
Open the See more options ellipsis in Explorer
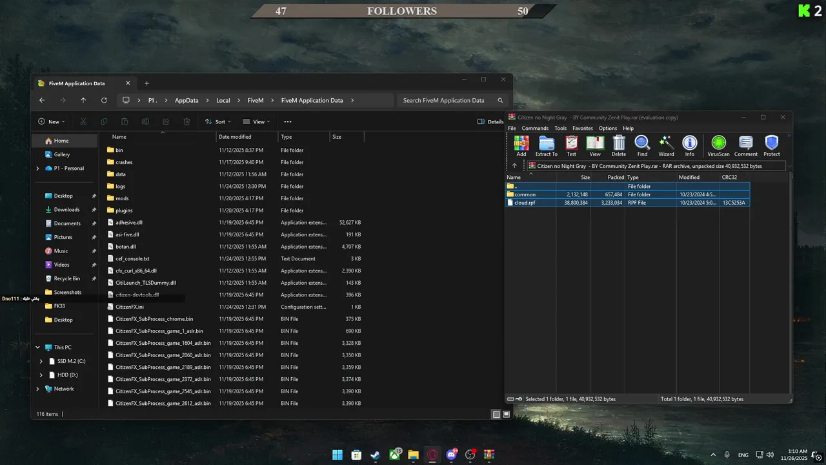288,121
